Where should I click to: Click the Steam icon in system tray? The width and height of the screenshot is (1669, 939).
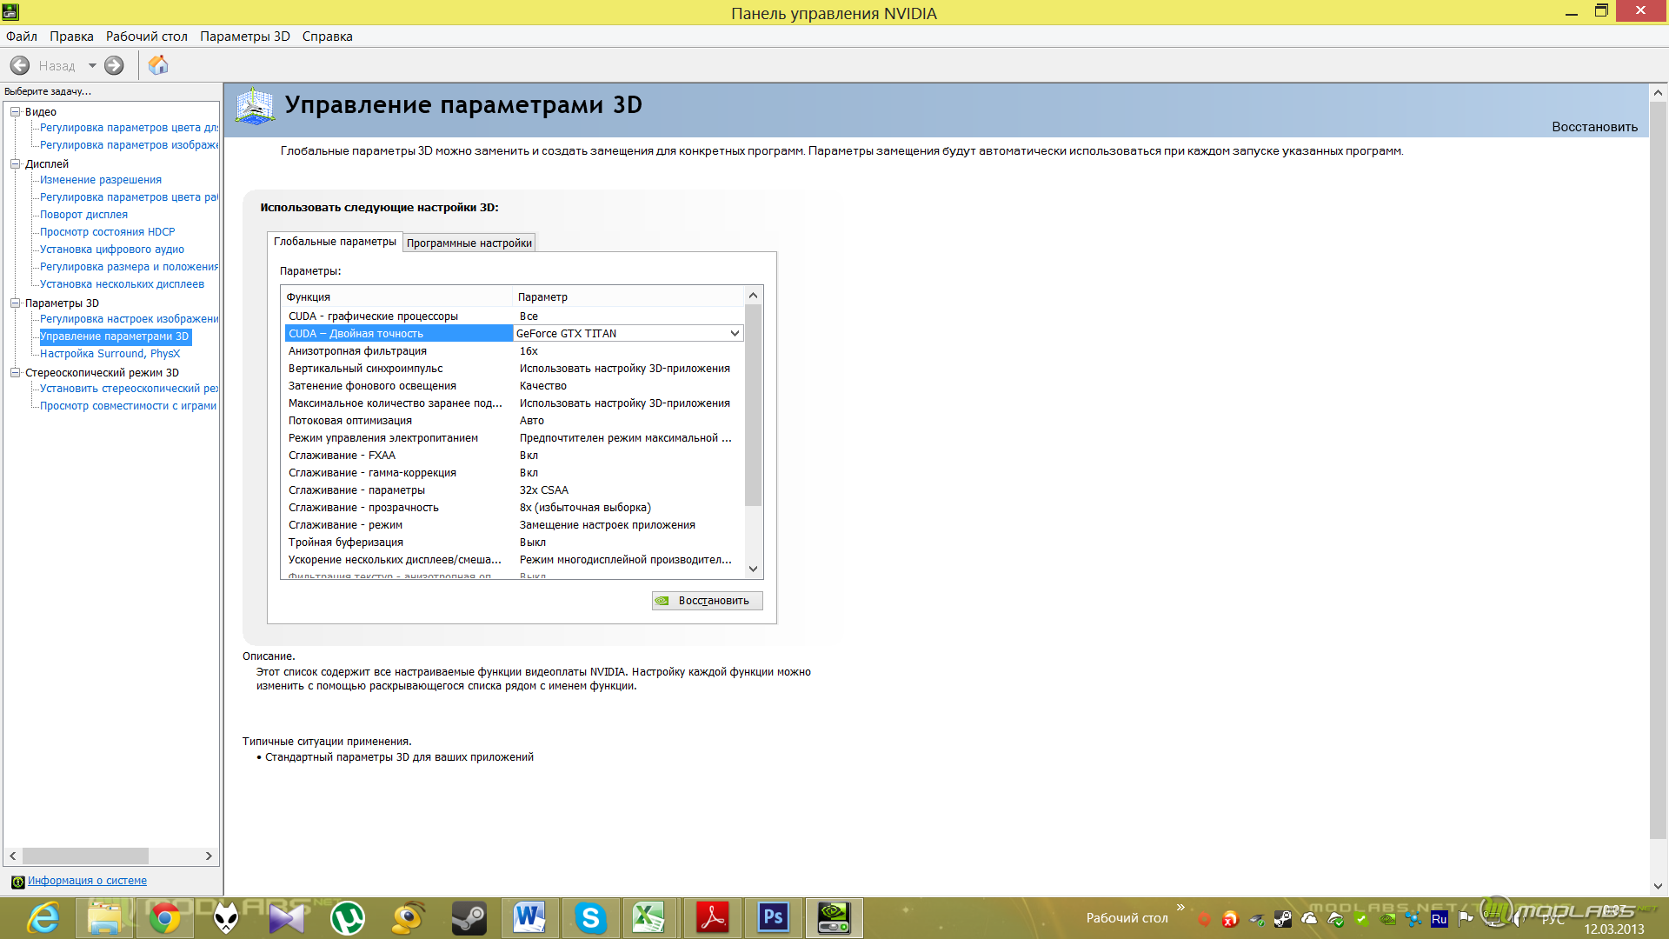[x=1282, y=919]
